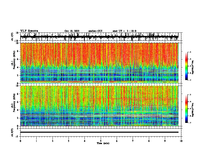
Task: Click the "6" kHz tick on ch.1 axis
Action: 18,59
